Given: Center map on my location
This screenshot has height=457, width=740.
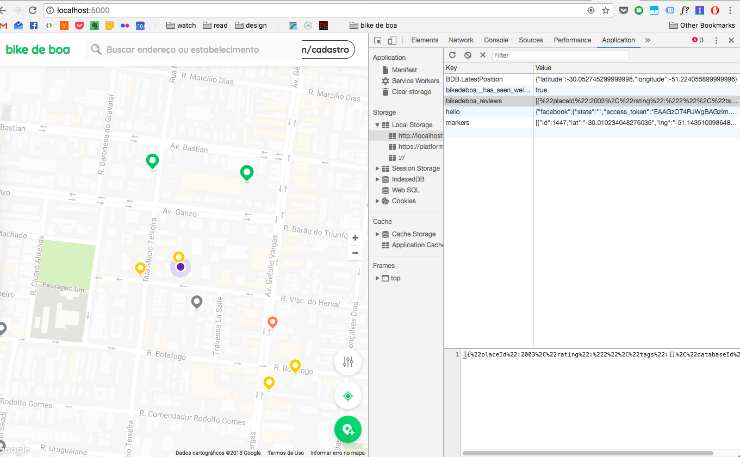Looking at the screenshot, I should click(348, 396).
